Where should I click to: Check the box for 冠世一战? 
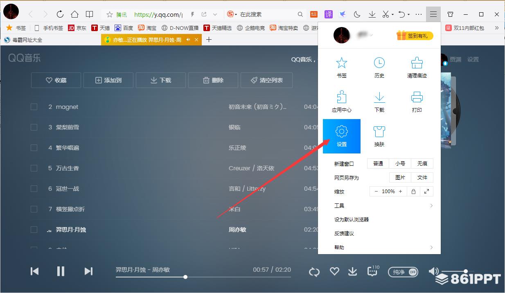tap(34, 189)
